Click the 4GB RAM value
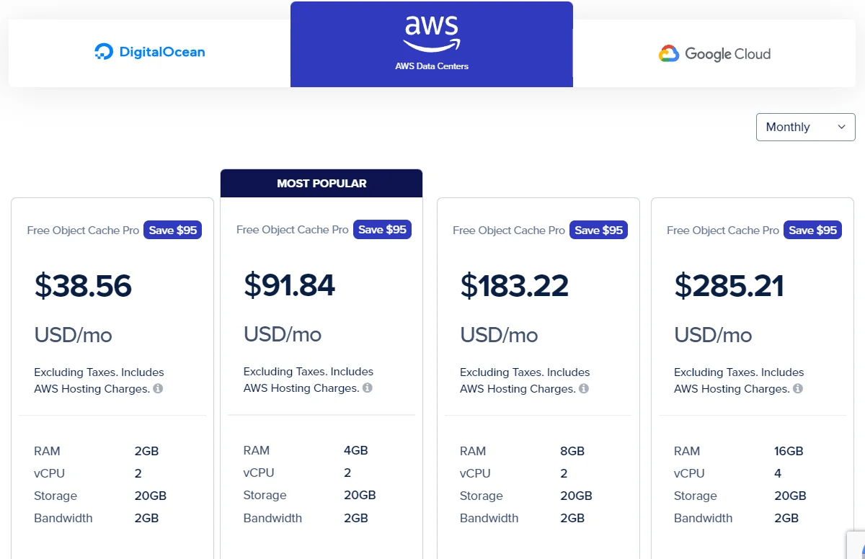The image size is (865, 559). click(x=356, y=450)
